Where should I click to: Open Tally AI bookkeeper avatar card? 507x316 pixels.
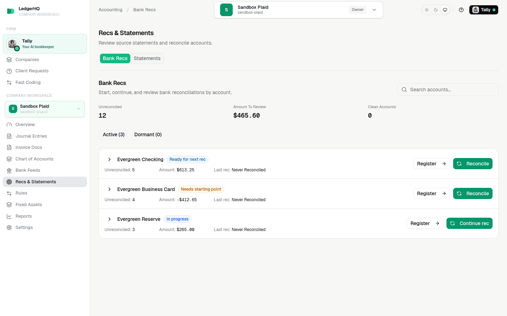tap(45, 44)
